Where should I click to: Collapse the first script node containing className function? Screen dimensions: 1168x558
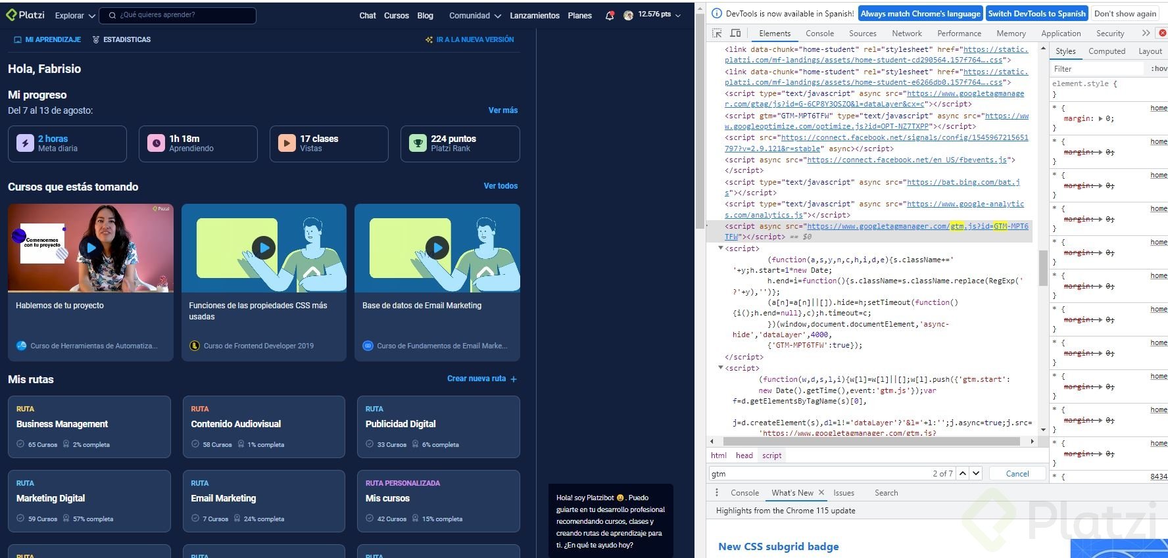[x=721, y=248]
